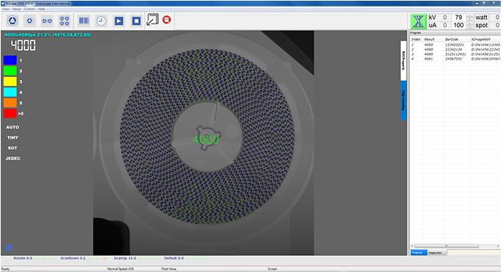Click the resize window arrow icon
The image size is (503, 273).
(152, 20)
